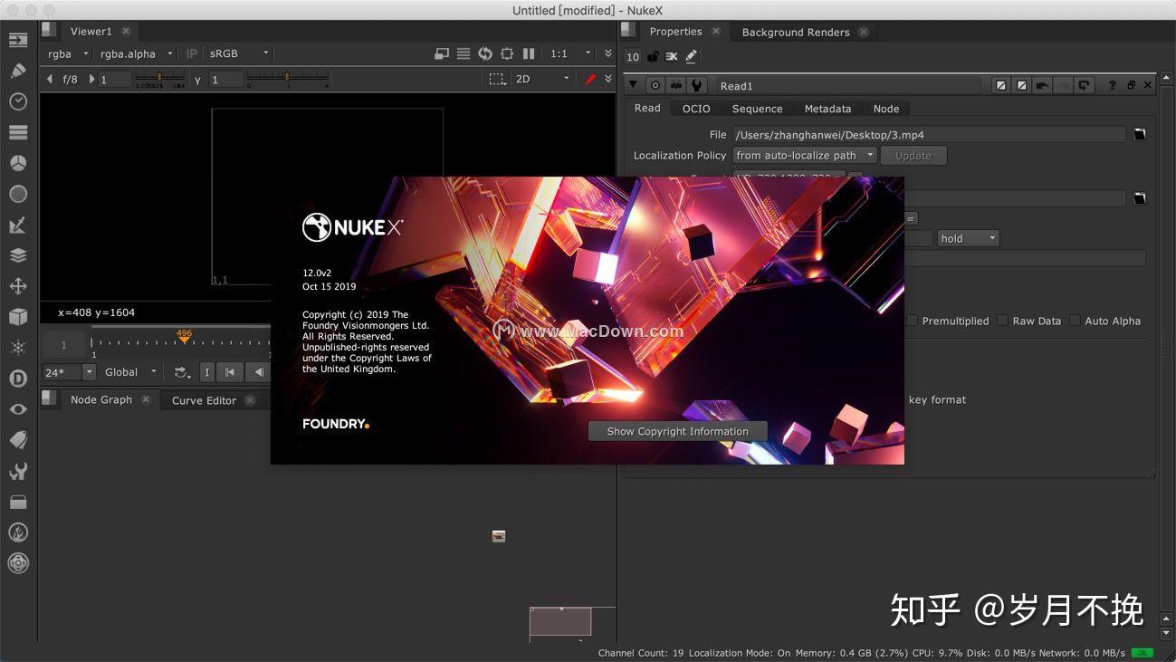Click the viewer scanline display icon
This screenshot has height=662, width=1176.
(x=464, y=53)
